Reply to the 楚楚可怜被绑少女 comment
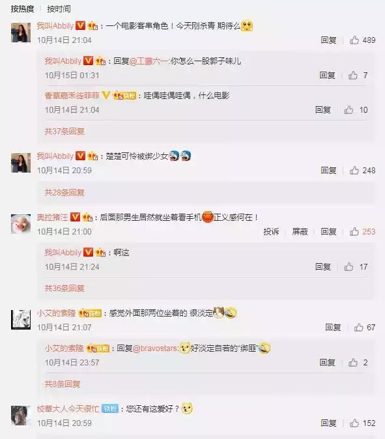Image resolution: width=385 pixels, height=439 pixels. click(329, 170)
